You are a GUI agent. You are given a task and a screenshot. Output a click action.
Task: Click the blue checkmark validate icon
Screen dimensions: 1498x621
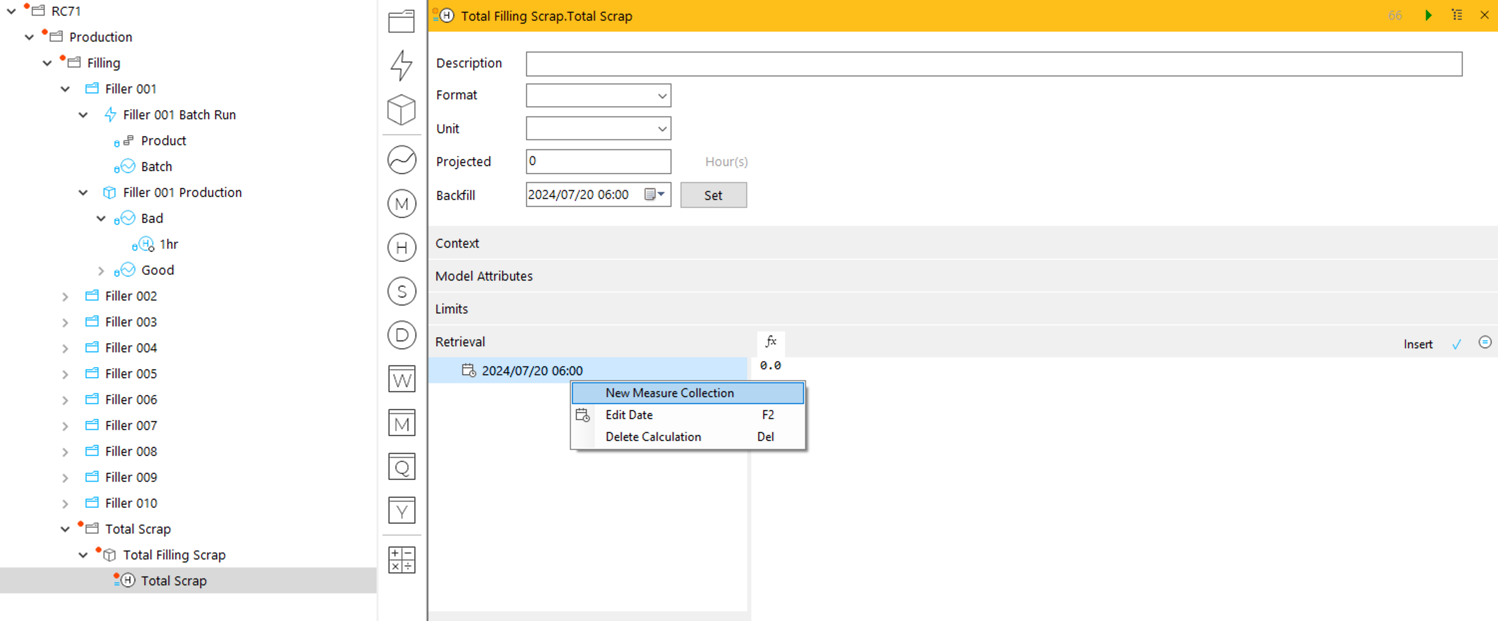(1457, 344)
